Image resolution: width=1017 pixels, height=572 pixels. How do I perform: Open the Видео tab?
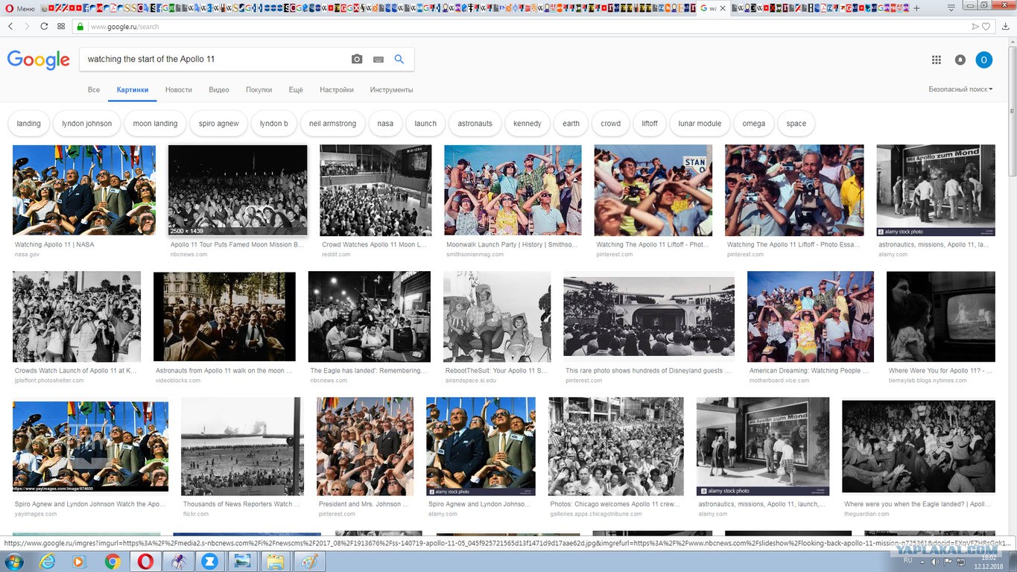pyautogui.click(x=219, y=89)
